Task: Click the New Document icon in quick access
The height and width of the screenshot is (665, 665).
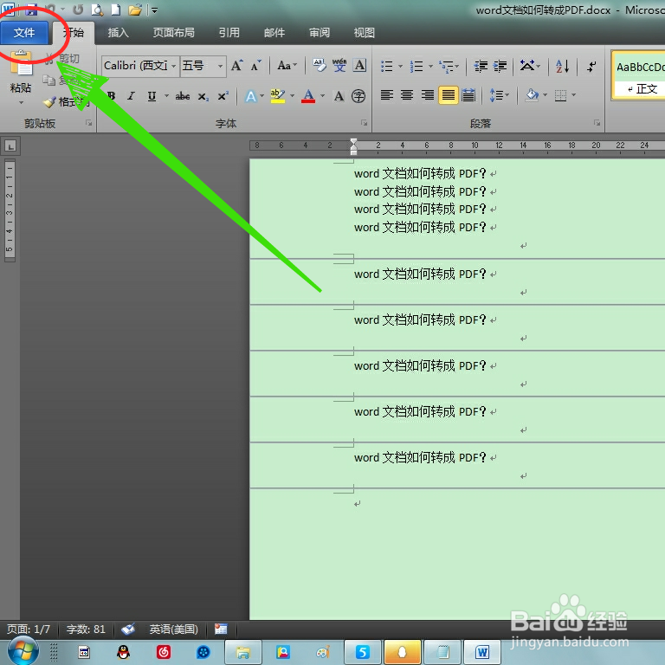Action: coord(116,10)
